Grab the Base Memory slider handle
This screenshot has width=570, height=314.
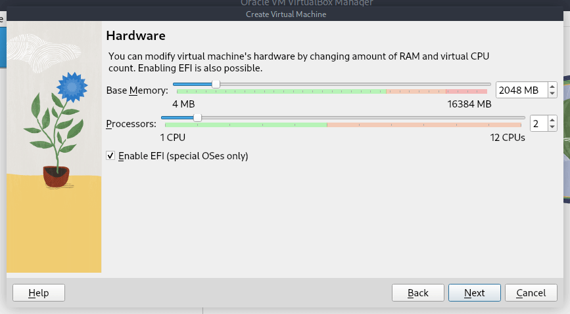click(216, 84)
